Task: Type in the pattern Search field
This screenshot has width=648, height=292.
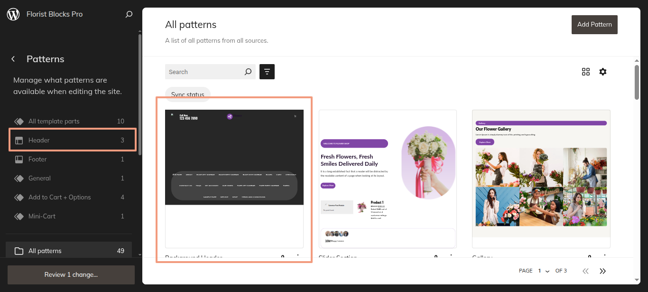Action: click(x=204, y=72)
